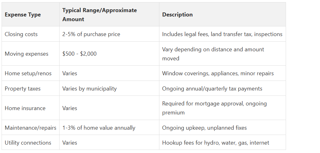The image size is (320, 153).
Task: Select the "Maintenance/repairs" cell
Action: click(x=31, y=128)
